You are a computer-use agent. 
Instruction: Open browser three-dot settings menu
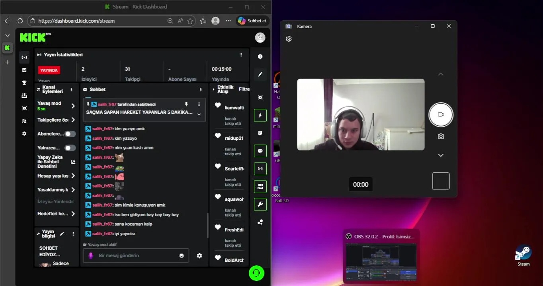coord(228,21)
